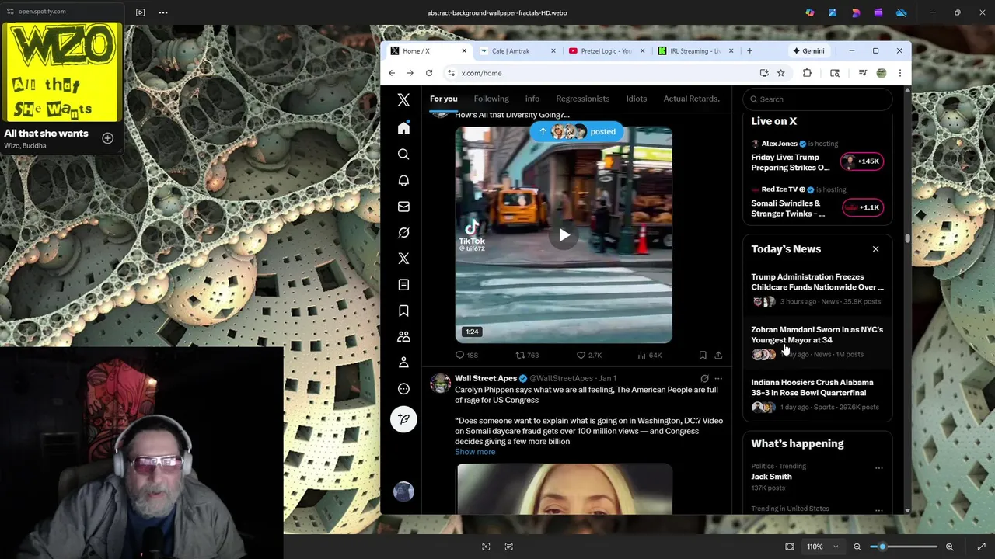This screenshot has height=559, width=995.
Task: Toggle fullscreen in photo viewer
Action: point(981,547)
